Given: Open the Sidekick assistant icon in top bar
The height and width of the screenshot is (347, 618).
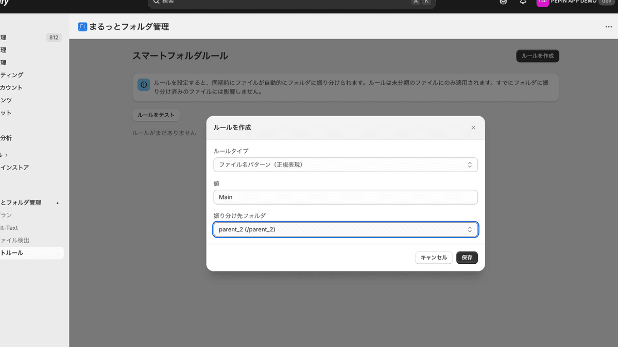Looking at the screenshot, I should [503, 2].
